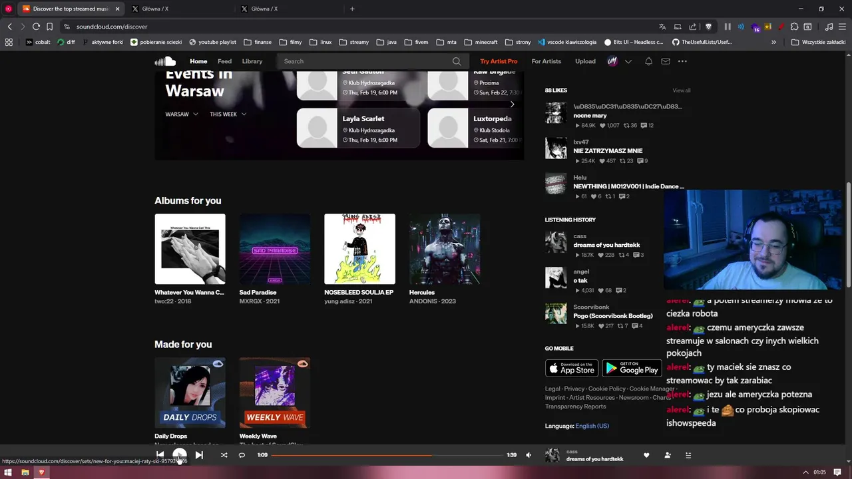Click browser back arrow

pos(9,27)
